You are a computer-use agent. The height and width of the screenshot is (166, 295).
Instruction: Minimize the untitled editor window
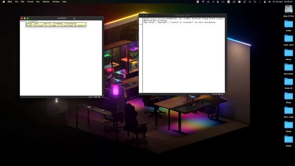[24, 18]
